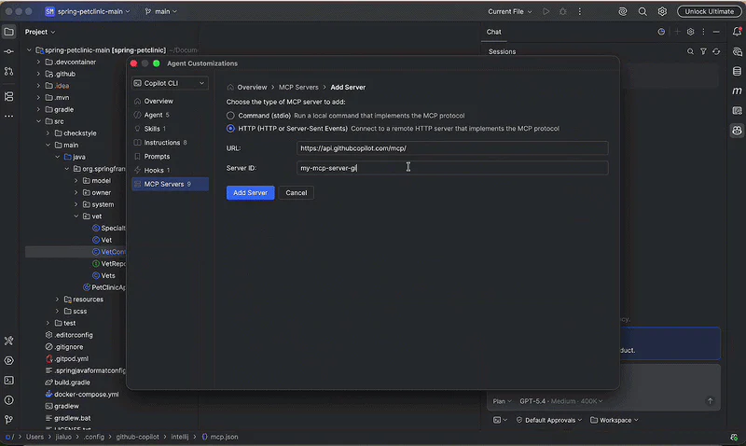Select Command (stdio) server type
The width and height of the screenshot is (746, 446).
pos(230,116)
